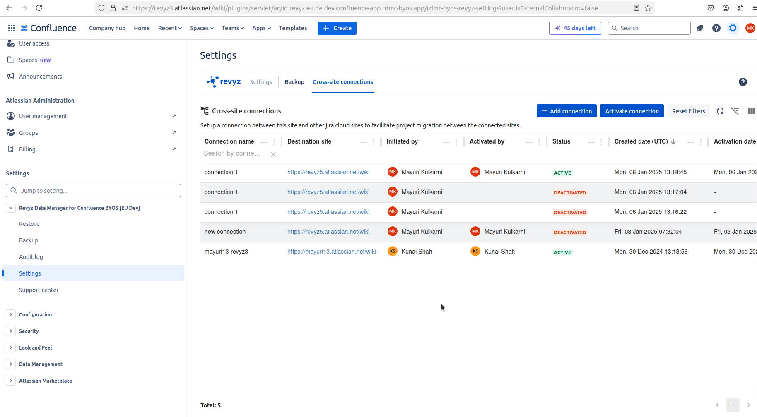The width and height of the screenshot is (757, 417).
Task: Click Destination site filter lines icon
Action: pos(364,142)
